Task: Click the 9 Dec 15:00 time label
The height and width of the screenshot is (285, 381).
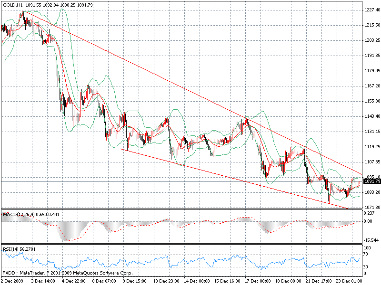Action: (135, 281)
